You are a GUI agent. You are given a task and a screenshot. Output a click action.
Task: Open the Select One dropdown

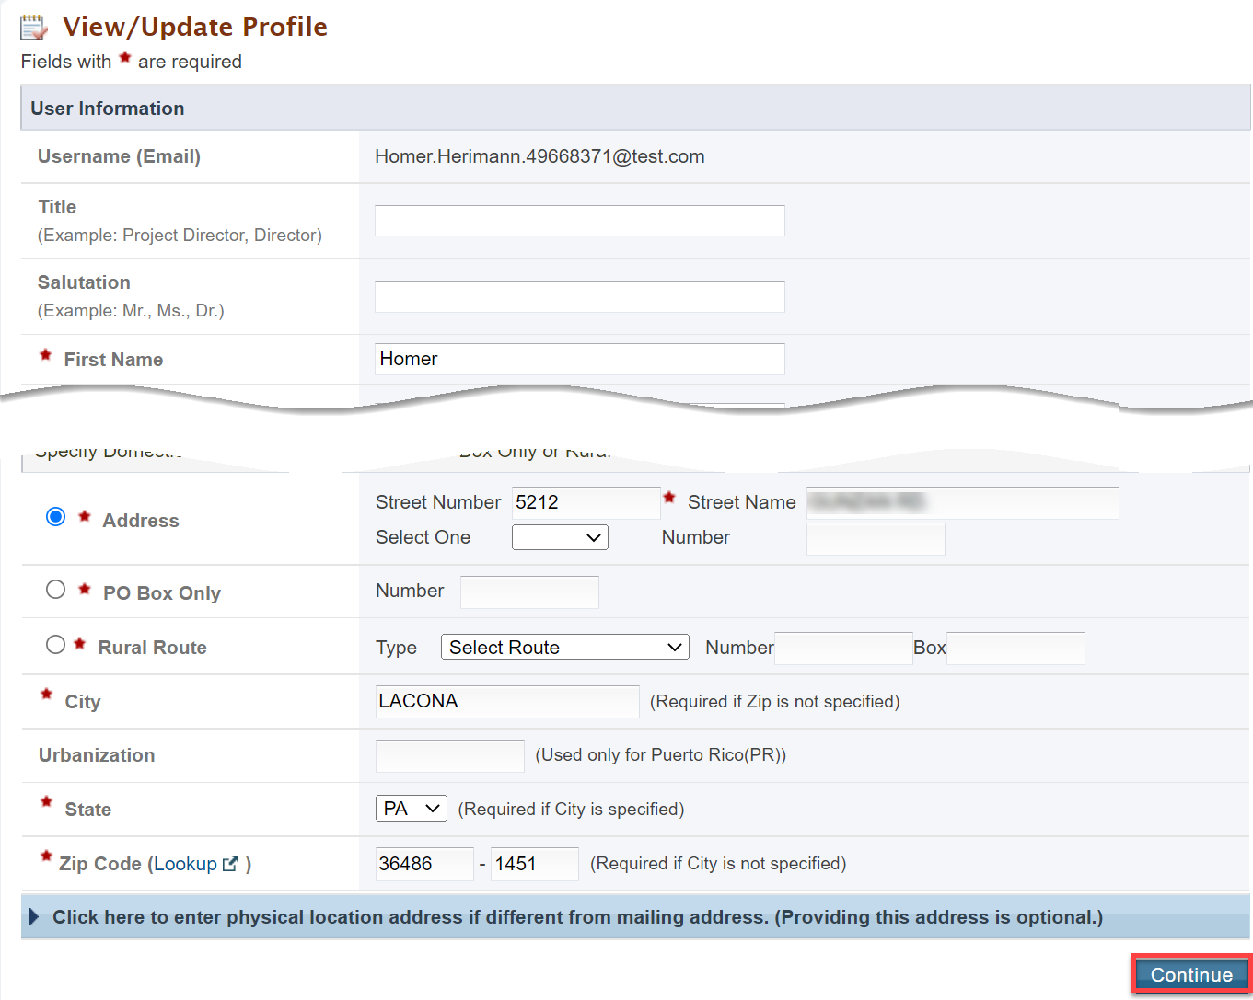[x=560, y=537]
